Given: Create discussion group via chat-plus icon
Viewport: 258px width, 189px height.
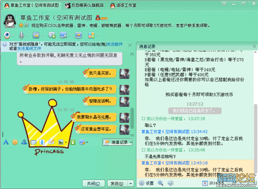Looking at the screenshot, I should point(52,35).
